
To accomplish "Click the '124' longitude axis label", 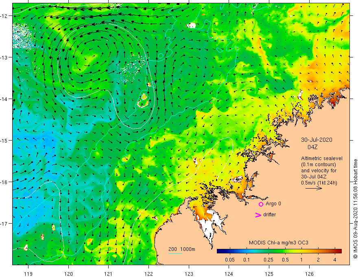I will tap(229, 274).
